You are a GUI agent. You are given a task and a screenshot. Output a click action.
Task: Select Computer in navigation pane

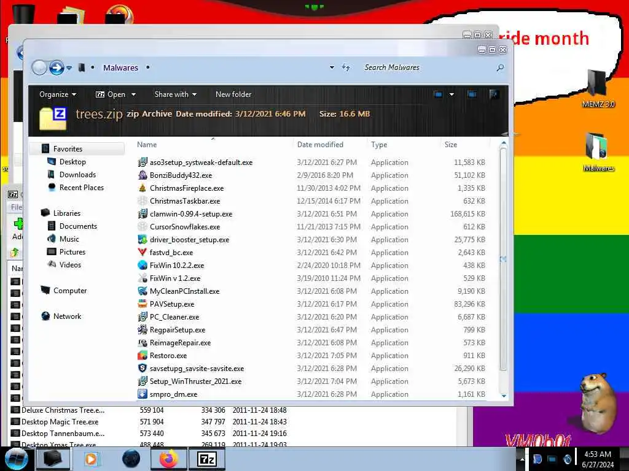point(70,290)
